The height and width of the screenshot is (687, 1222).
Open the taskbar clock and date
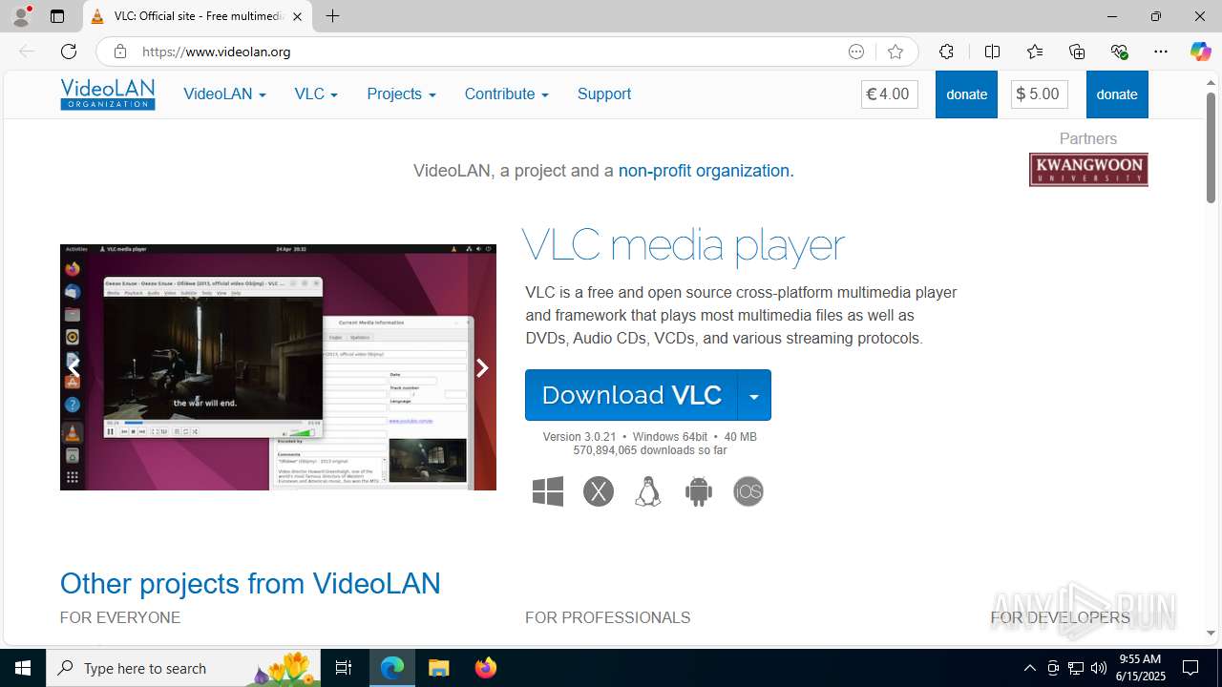pos(1140,668)
